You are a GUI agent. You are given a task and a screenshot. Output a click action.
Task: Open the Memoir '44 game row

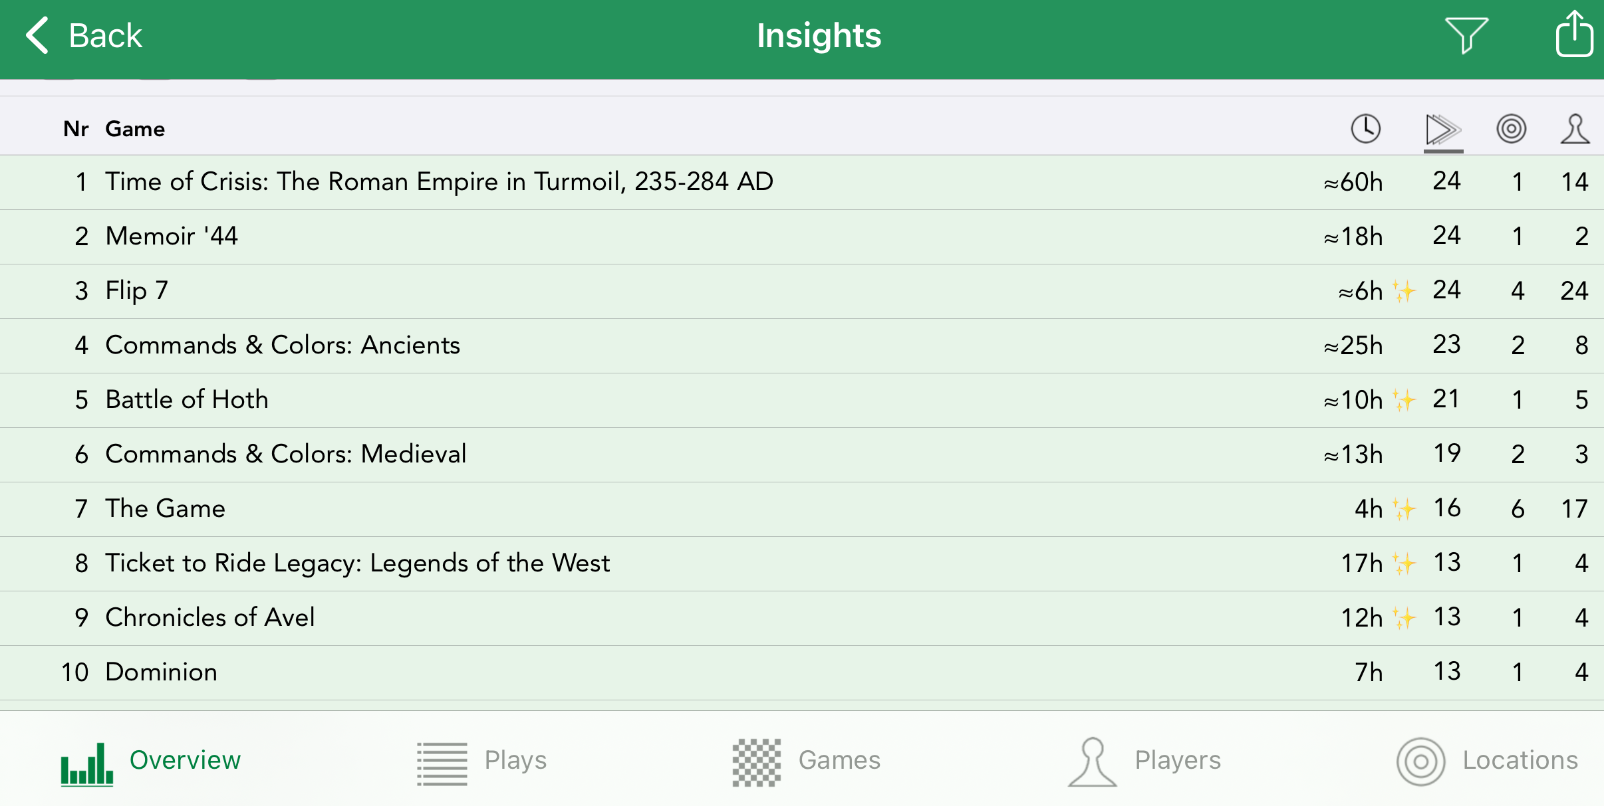(172, 236)
